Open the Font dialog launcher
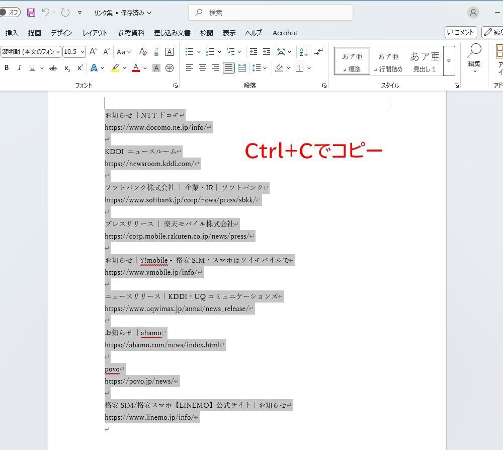This screenshot has width=503, height=450. [176, 86]
